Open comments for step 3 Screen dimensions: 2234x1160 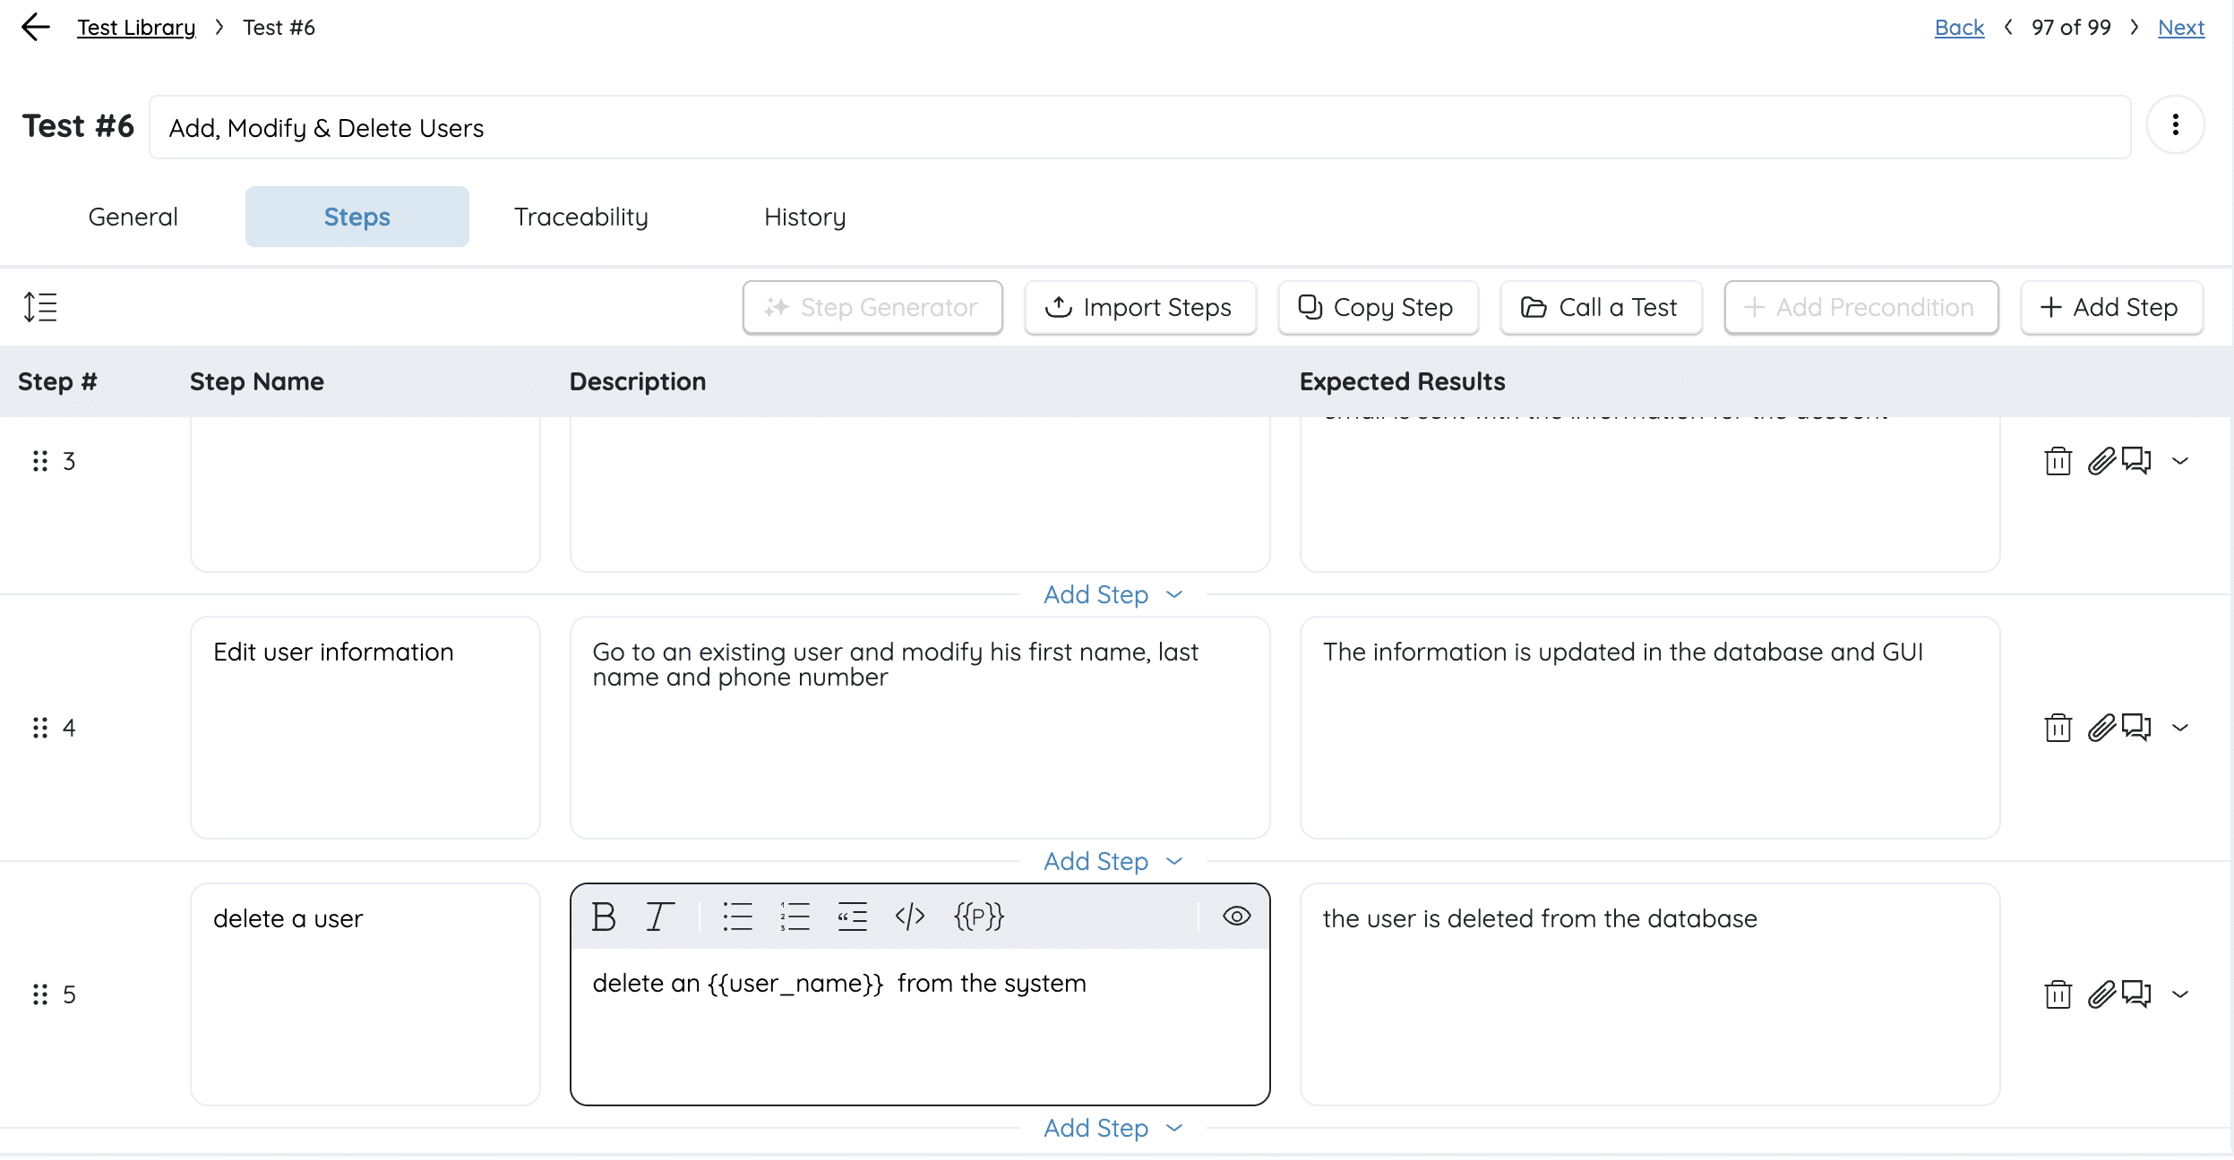click(x=2136, y=461)
